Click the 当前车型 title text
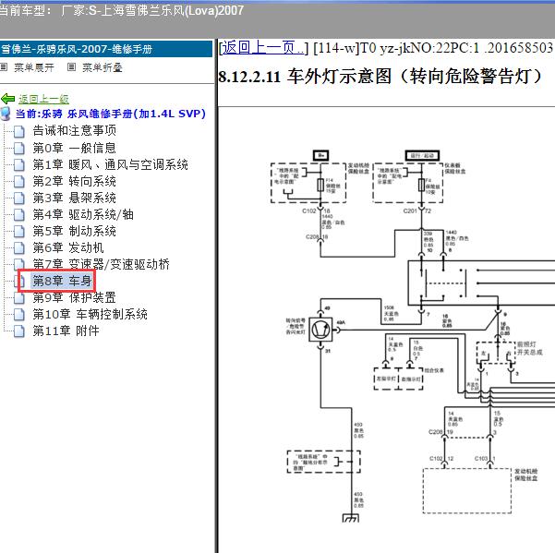 coord(121,10)
